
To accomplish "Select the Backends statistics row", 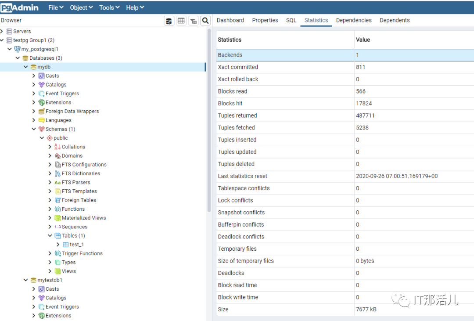I will coord(285,55).
